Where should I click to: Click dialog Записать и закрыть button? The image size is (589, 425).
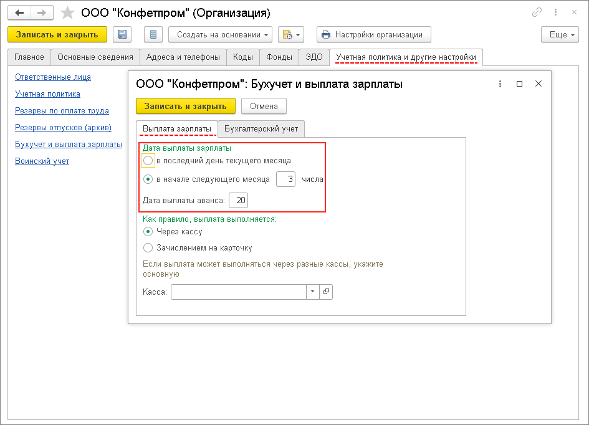point(186,106)
